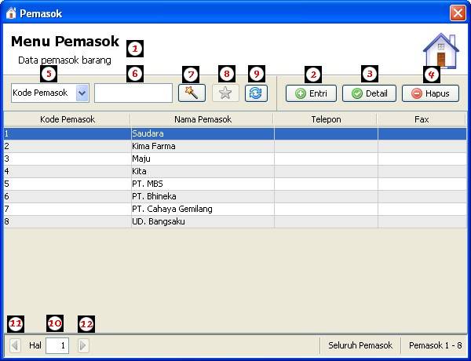
Task: Click the Fax column header
Action: point(422,119)
